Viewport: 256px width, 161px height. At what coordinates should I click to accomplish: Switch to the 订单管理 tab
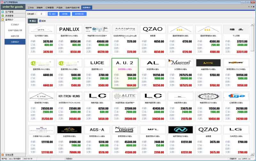(x=50, y=8)
